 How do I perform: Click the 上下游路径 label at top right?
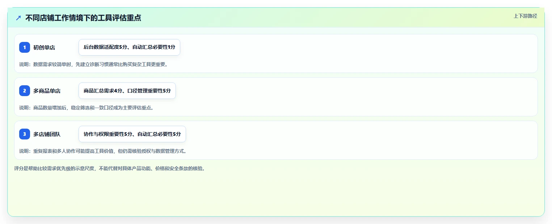pyautogui.click(x=525, y=16)
